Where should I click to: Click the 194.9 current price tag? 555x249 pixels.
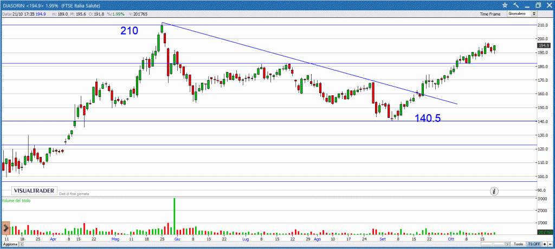point(543,45)
